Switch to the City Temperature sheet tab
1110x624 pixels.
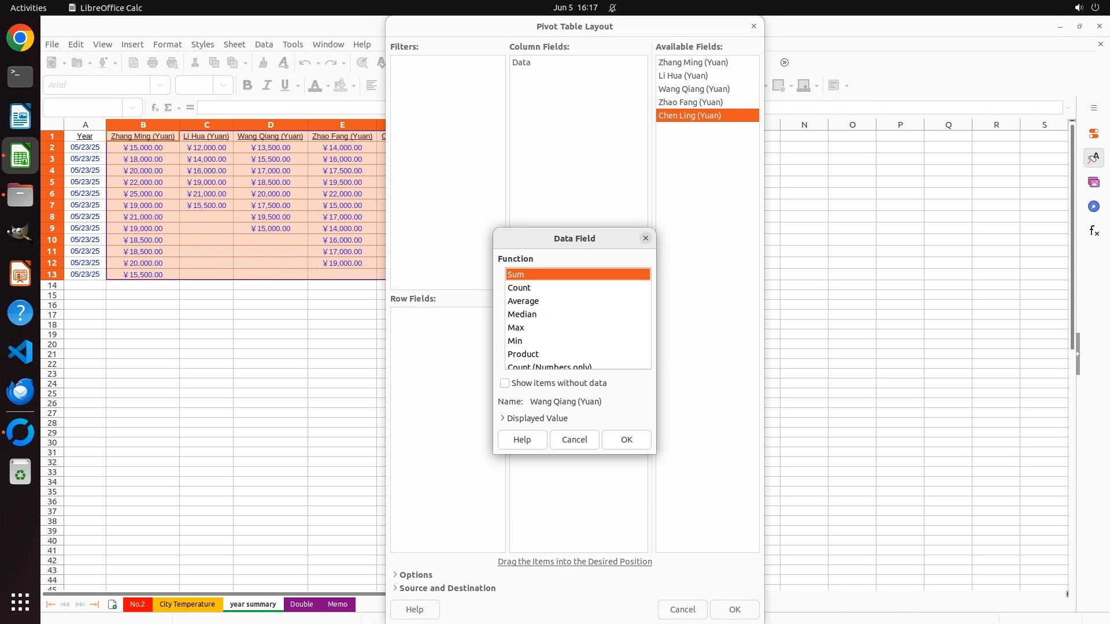[187, 604]
